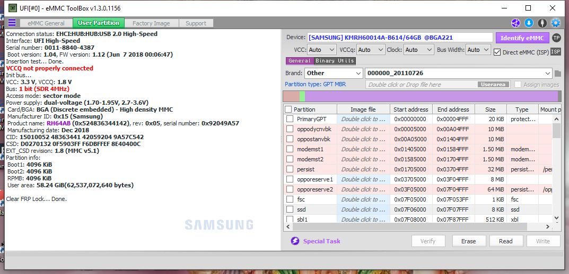Click the Device name field
Viewport: 569px width, 274px height.
[x=400, y=38]
